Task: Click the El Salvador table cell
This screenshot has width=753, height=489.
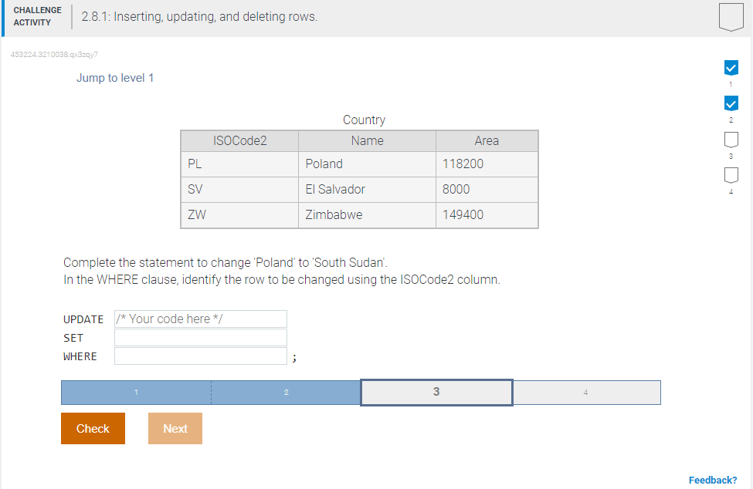Action: 368,190
